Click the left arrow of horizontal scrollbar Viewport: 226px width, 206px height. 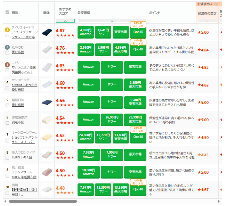point(5,201)
